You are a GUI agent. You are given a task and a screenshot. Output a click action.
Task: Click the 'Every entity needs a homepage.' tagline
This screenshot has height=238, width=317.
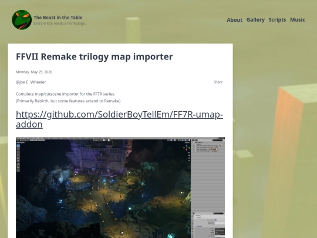[x=60, y=24]
